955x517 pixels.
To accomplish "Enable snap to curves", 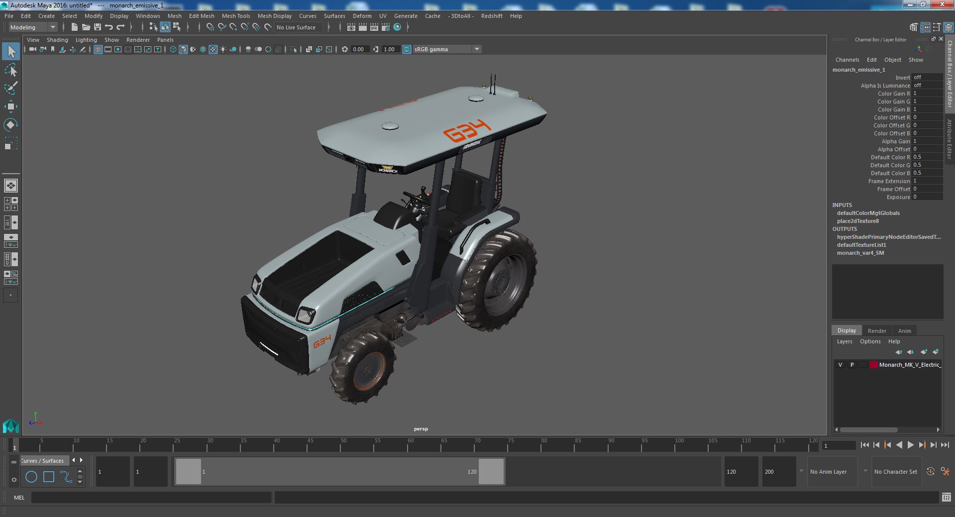I will 222,27.
